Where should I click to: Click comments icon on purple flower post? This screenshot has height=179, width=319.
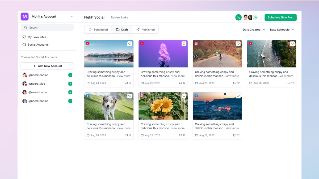[181, 83]
